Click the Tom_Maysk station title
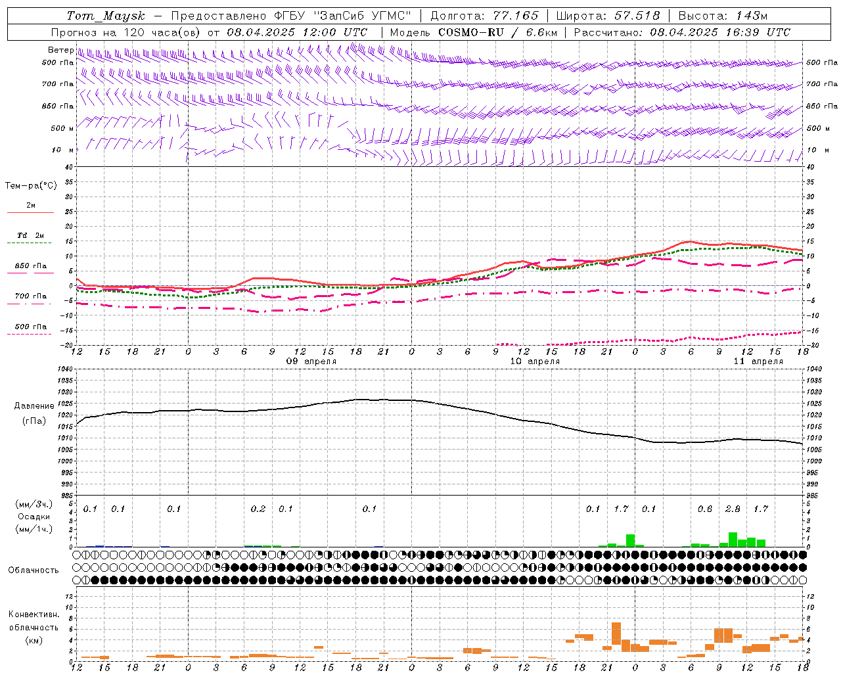Screen dimensions: 841x673 [106, 16]
